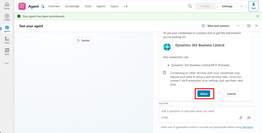Start a New test session

pos(215,26)
